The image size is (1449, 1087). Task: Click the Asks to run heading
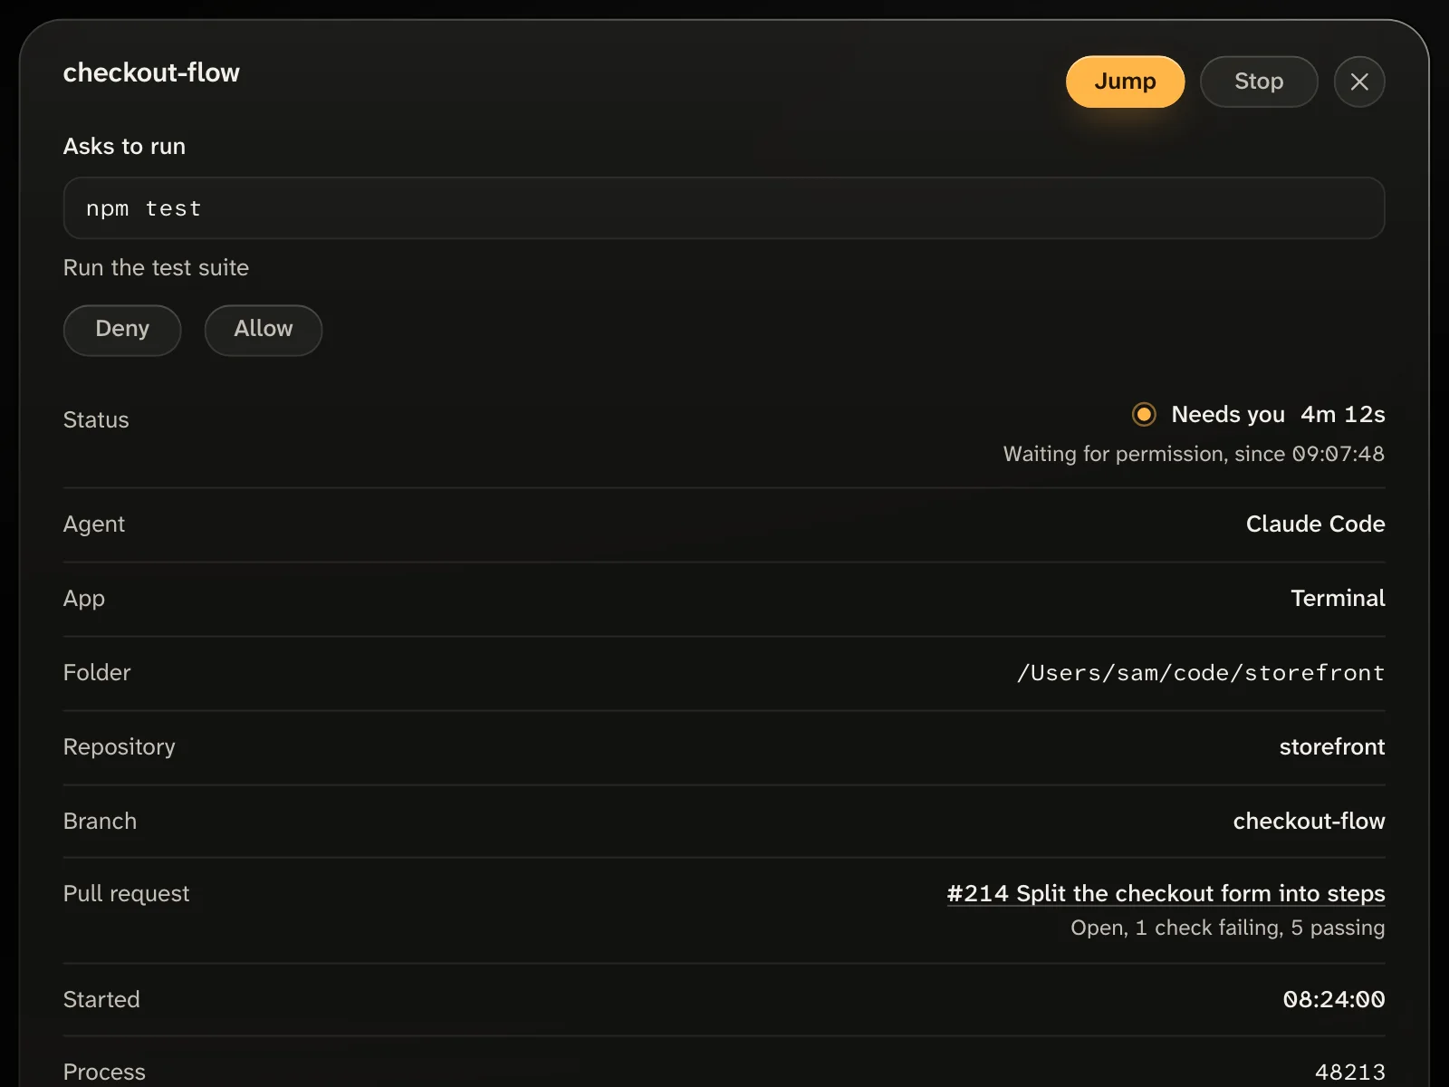[124, 146]
